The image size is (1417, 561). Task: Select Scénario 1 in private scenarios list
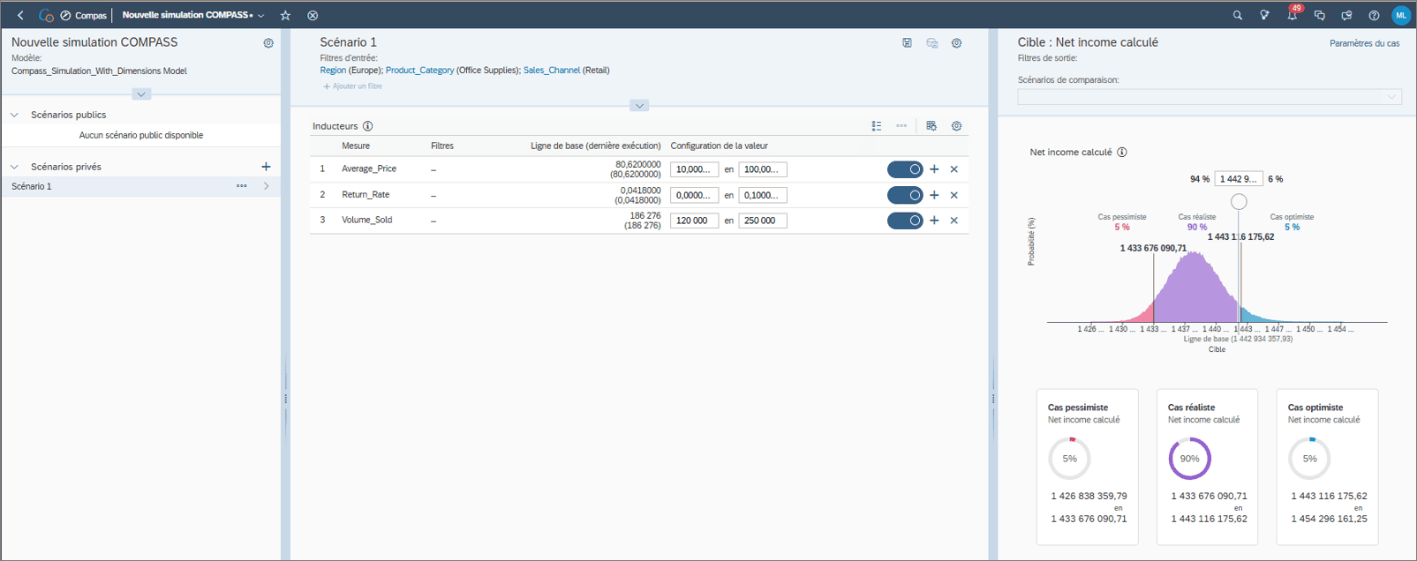[x=32, y=186]
